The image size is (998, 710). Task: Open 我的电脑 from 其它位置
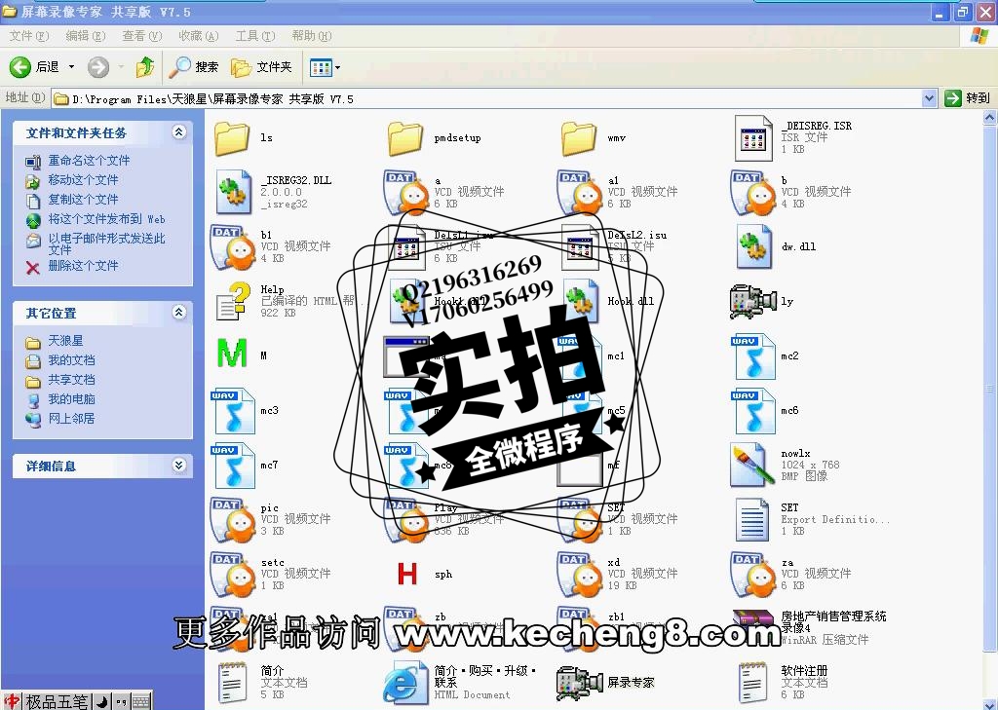(x=71, y=399)
